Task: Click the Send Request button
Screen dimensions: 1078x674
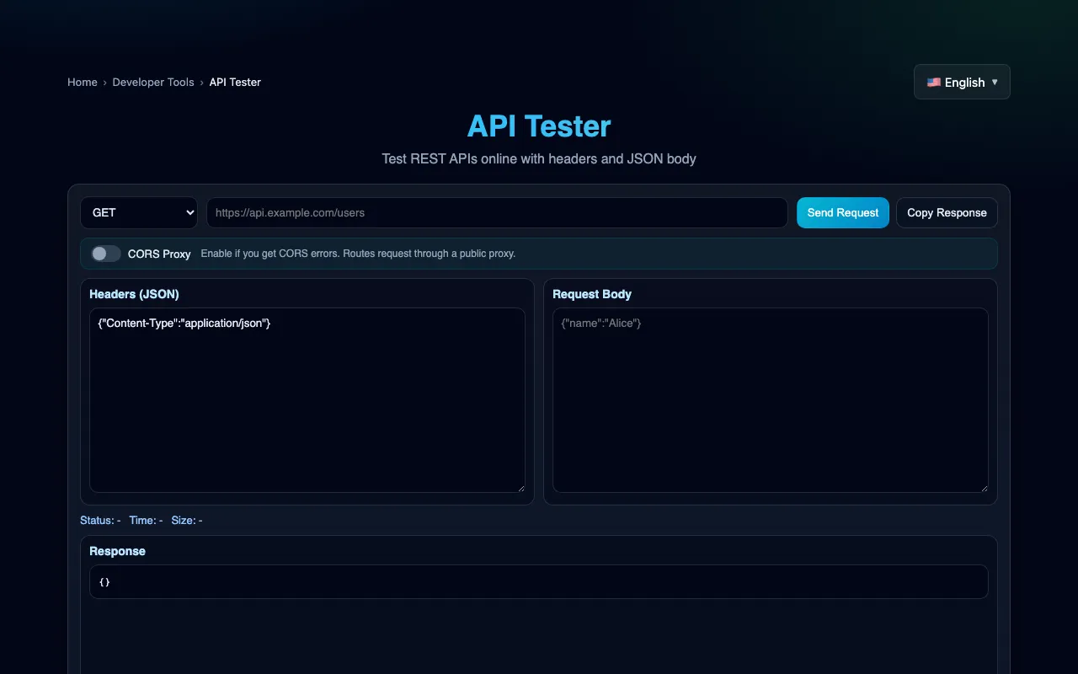Action: tap(843, 212)
